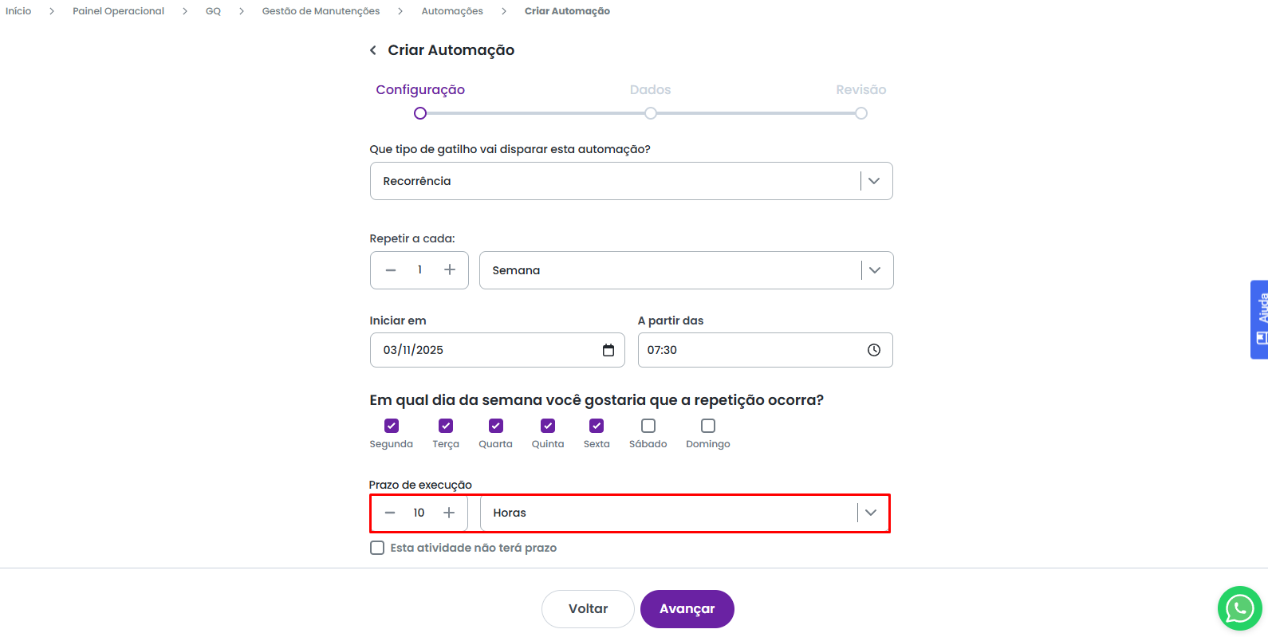Tick 'Esta atividade não terá prazo'
This screenshot has height=637, width=1268.
tap(377, 548)
